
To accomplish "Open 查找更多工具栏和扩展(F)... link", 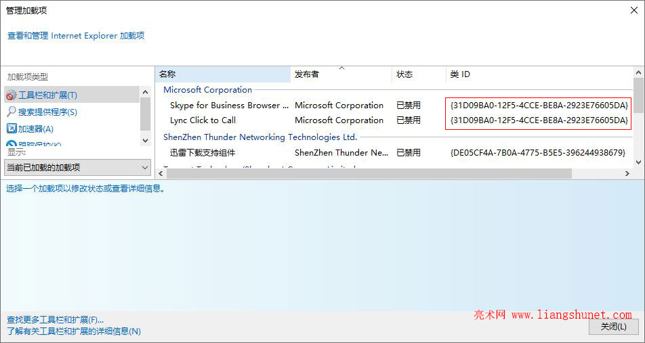I will tap(55, 319).
